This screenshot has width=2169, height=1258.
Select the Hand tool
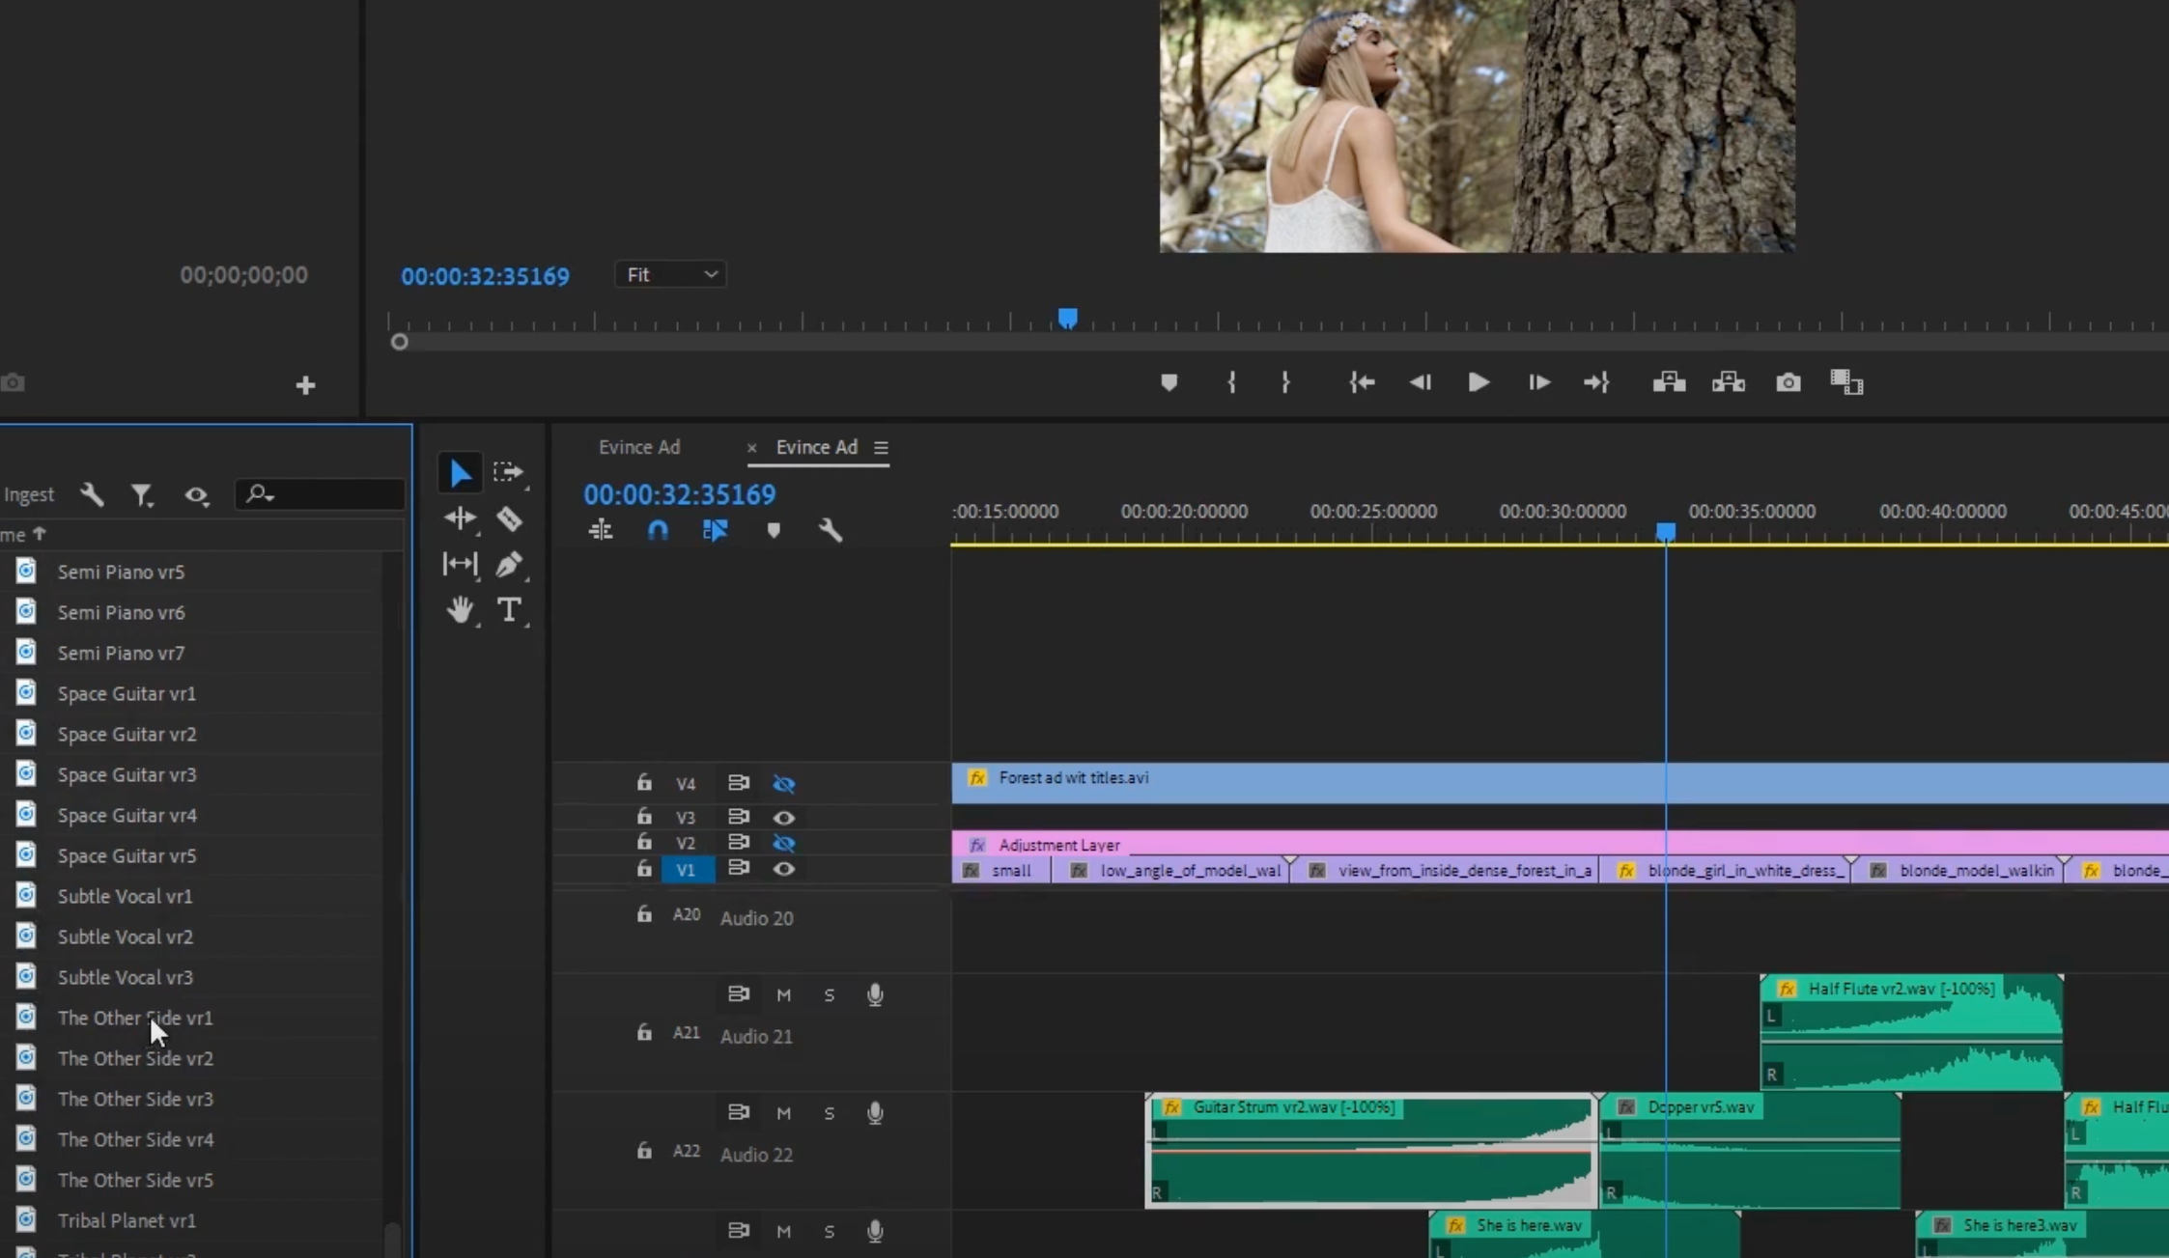click(460, 610)
